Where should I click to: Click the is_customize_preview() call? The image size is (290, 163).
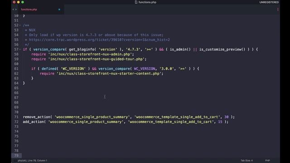point(222,49)
